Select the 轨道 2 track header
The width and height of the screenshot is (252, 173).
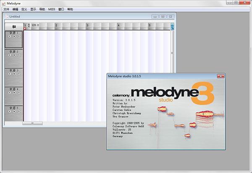click(14, 58)
